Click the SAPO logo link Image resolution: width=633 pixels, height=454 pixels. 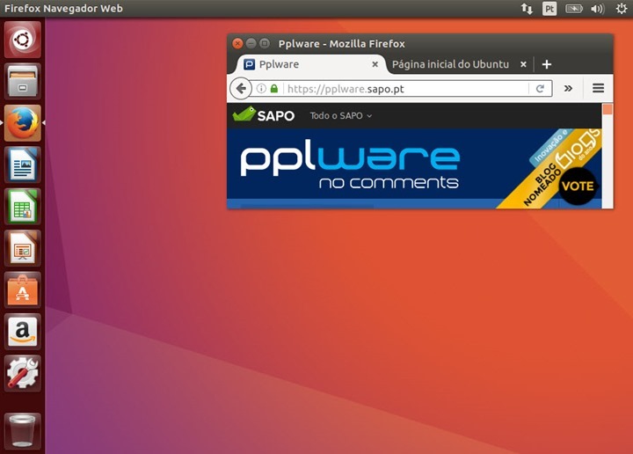click(x=264, y=115)
